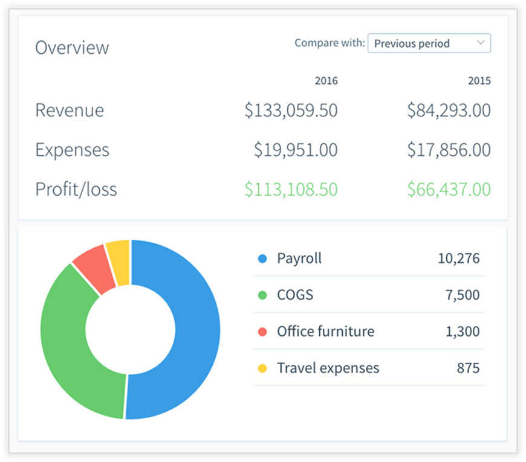Click the dropdown chevron arrow
Viewport: 526px width, 462px height.
click(x=481, y=42)
